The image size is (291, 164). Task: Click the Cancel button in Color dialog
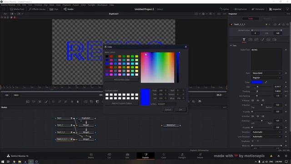(168, 110)
